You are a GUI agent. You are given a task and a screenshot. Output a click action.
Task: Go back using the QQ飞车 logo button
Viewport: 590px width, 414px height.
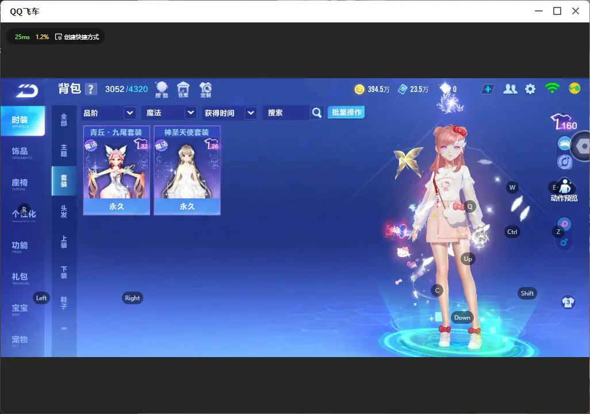click(26, 91)
